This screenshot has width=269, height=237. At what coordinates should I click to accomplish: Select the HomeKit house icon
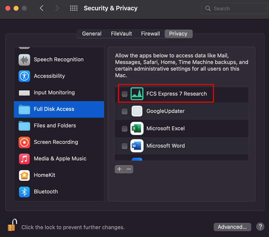coord(24,175)
